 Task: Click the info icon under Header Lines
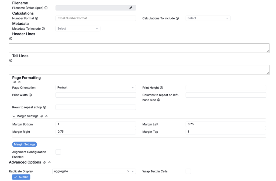[11, 39]
